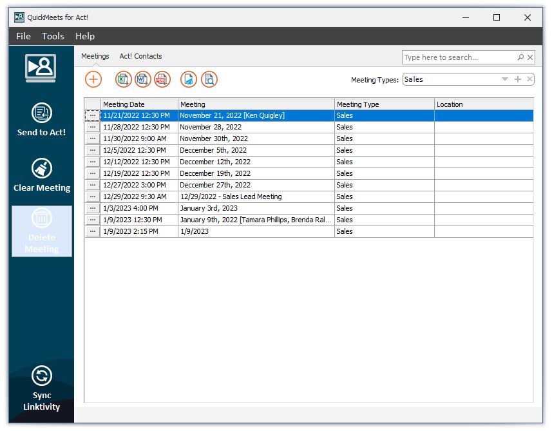Click the Delete Meeting trash icon
This screenshot has width=552, height=431.
[x=41, y=218]
